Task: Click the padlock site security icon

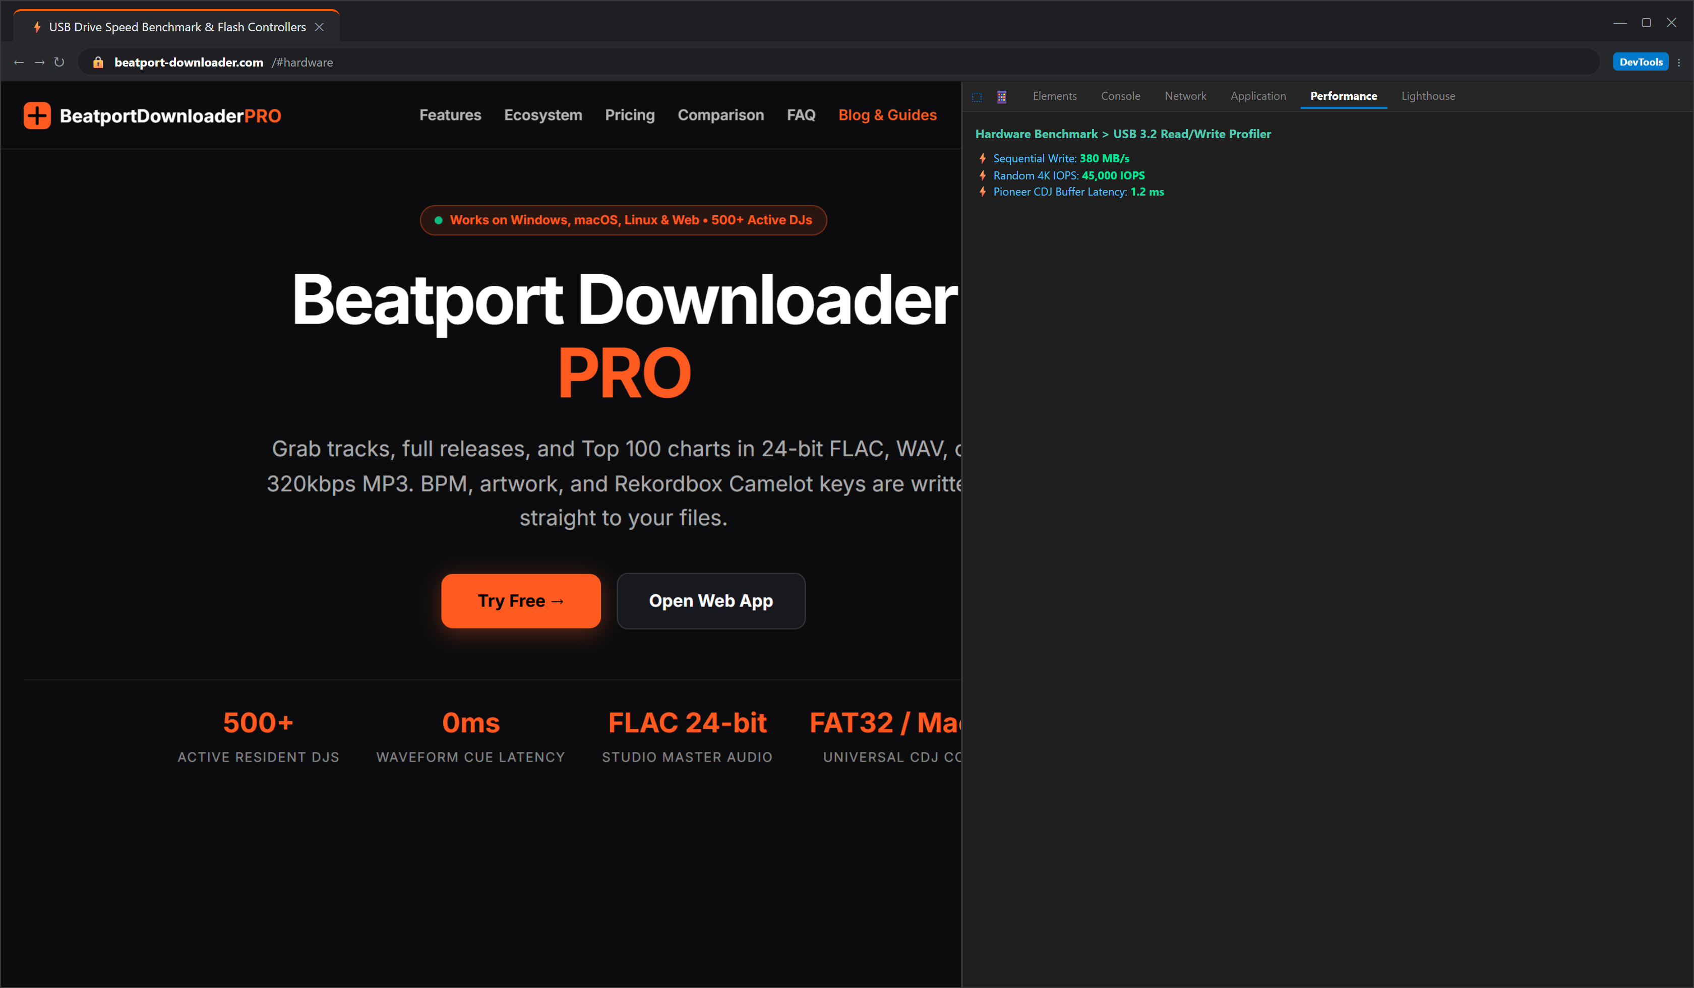Action: click(x=98, y=62)
